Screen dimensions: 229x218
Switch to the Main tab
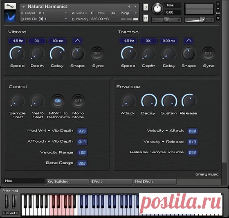pos(24,181)
